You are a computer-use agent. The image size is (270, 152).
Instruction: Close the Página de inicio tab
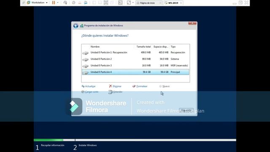[x=160, y=3]
